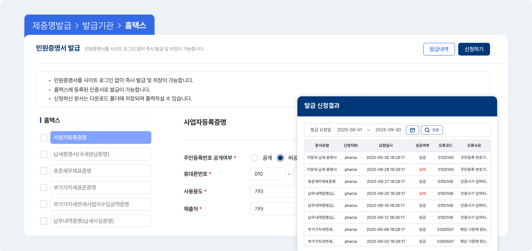Click 제증명발급 in the breadcrumb
This screenshot has height=251, width=532.
tap(52, 25)
